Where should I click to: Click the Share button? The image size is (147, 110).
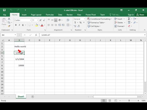(140, 15)
